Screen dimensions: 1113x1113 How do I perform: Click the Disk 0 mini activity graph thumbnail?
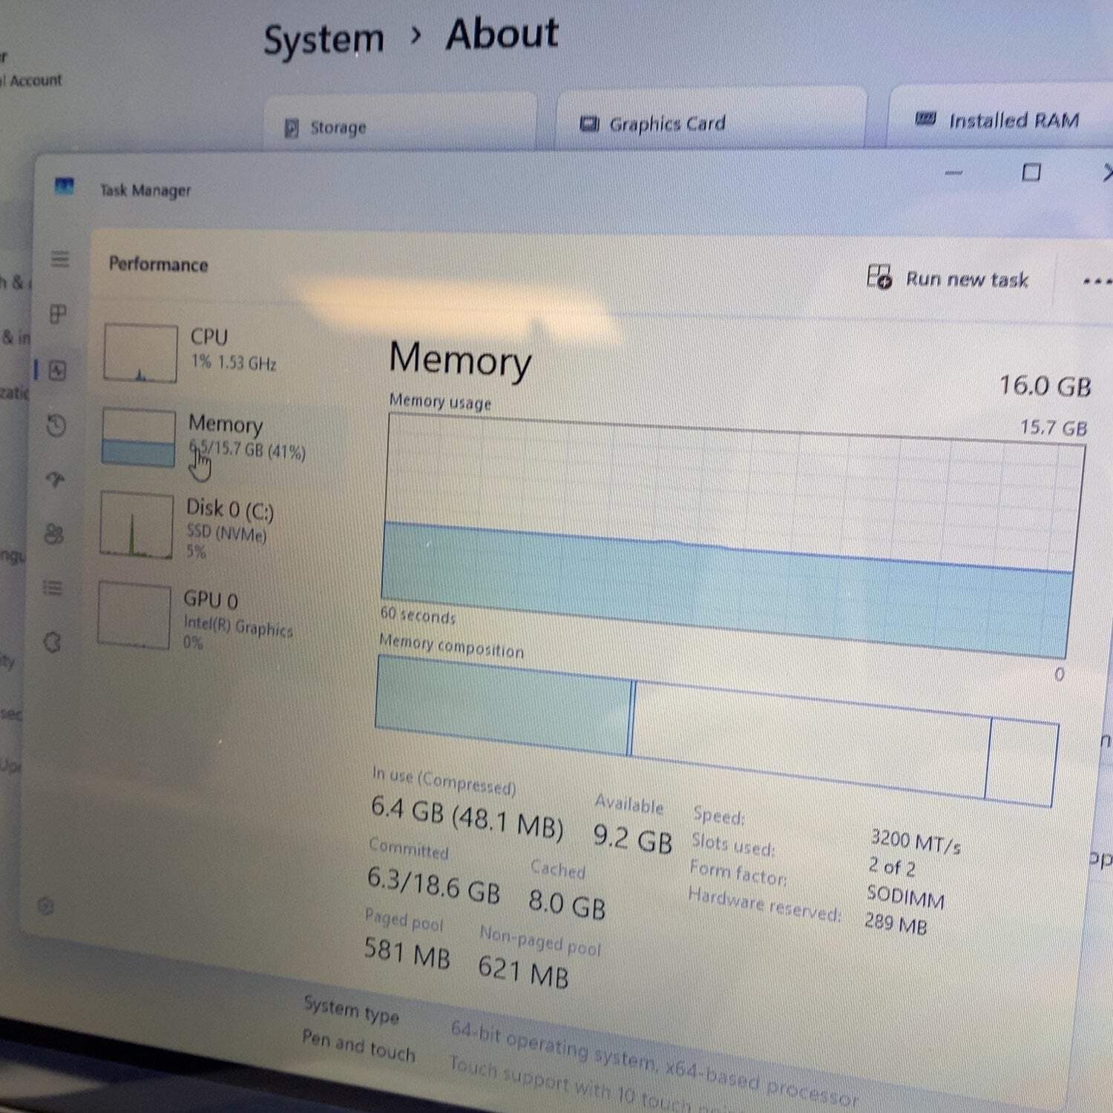point(137,525)
